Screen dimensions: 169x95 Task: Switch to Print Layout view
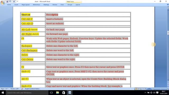click(x=136, y=89)
